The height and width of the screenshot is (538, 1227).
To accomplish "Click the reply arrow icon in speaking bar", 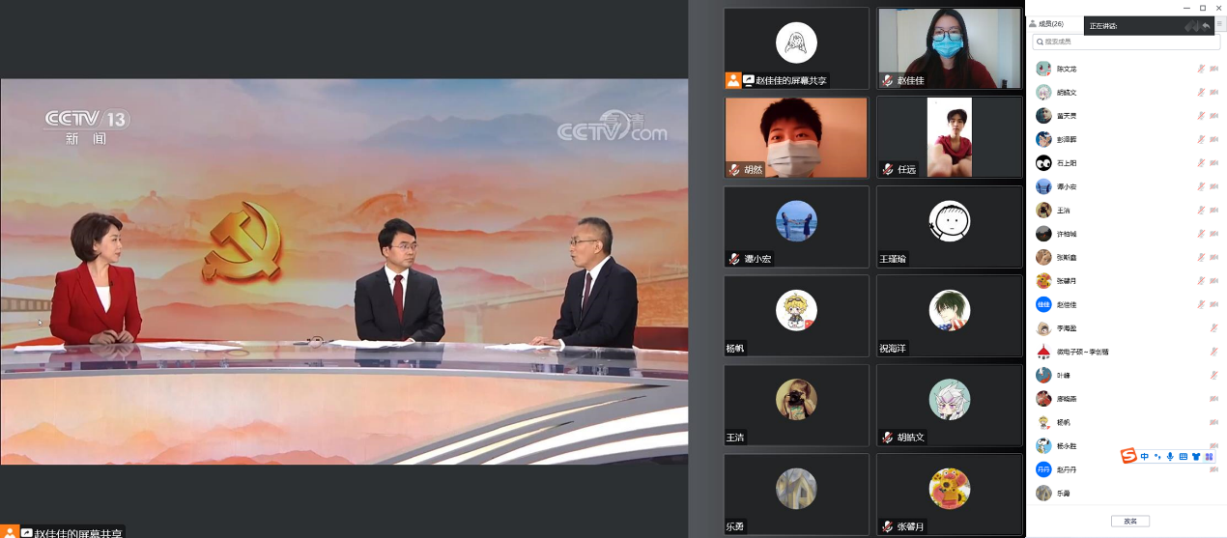I will [1206, 26].
